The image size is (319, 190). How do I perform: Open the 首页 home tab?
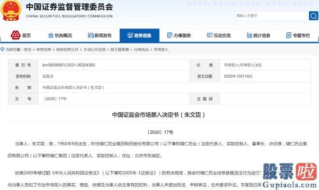point(21,36)
